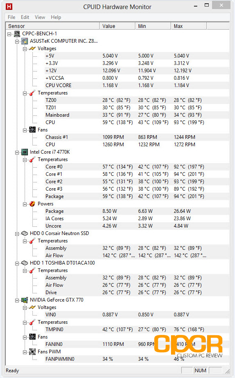Collapse the motherboard Voltages group
This screenshot has width=235, height=378.
pyautogui.click(x=25, y=49)
